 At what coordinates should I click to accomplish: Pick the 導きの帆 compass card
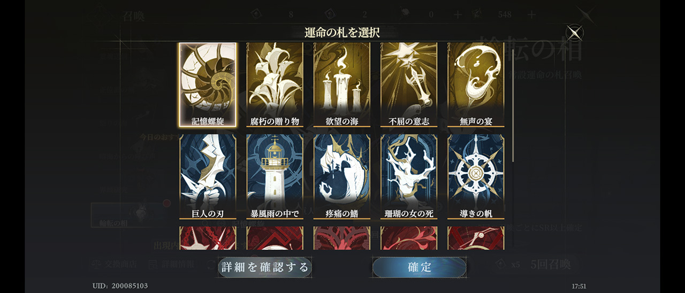tap(476, 176)
